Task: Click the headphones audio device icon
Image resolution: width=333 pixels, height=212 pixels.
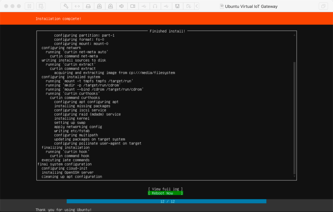Action: (155, 6)
